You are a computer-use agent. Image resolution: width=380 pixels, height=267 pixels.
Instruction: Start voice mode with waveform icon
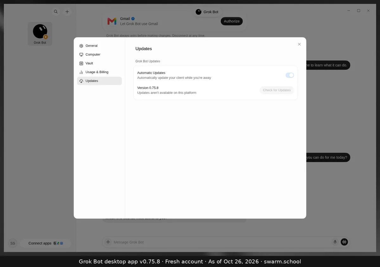(344, 242)
